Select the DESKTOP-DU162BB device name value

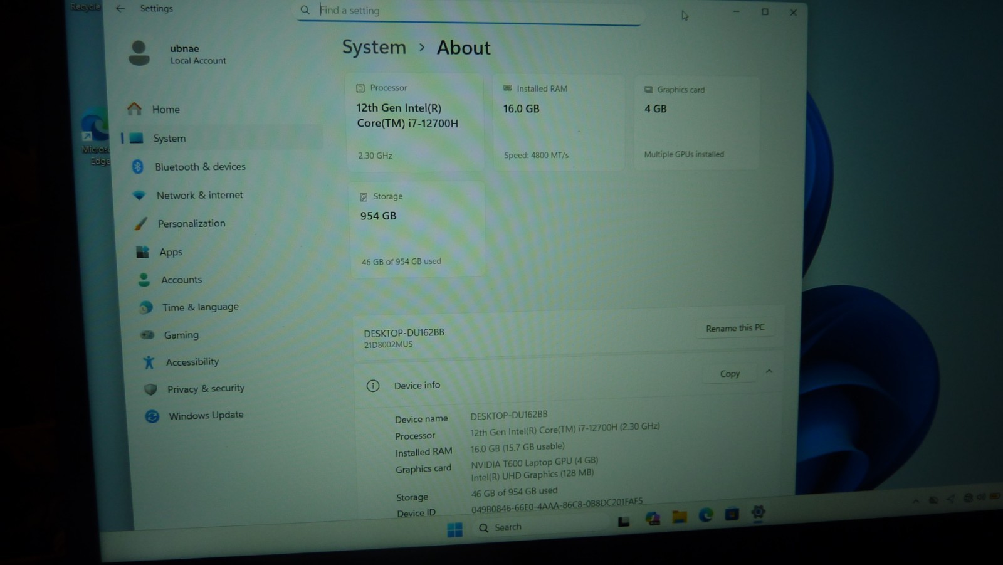coord(509,415)
